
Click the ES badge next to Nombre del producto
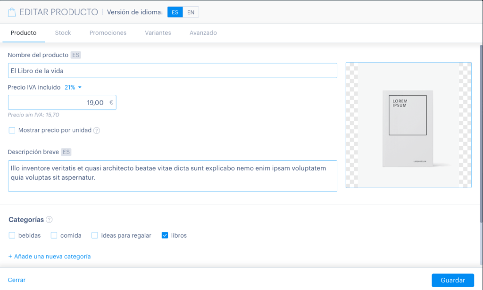76,55
